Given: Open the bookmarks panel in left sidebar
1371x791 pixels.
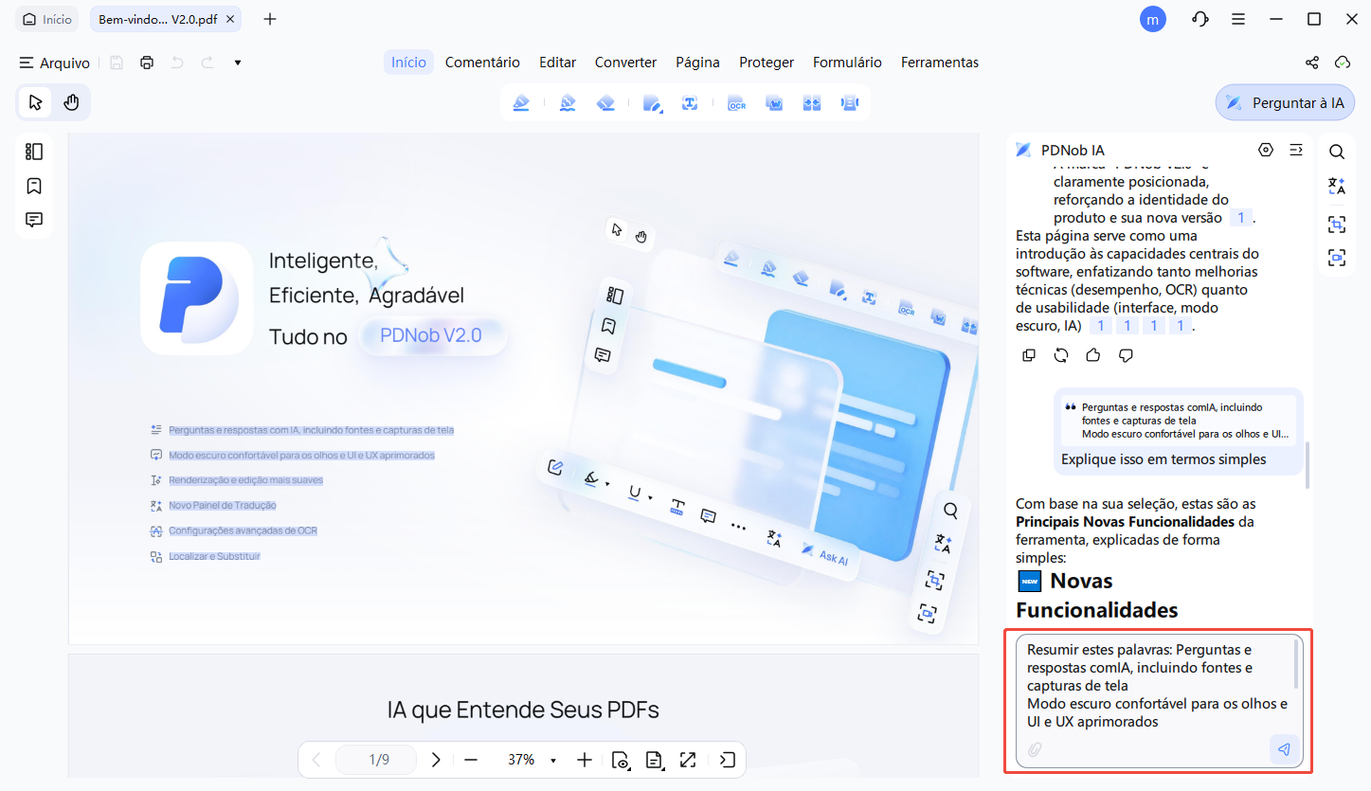Looking at the screenshot, I should (x=34, y=186).
